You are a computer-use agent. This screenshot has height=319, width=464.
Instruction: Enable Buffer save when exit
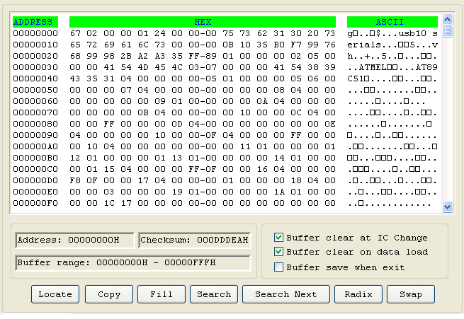click(278, 267)
